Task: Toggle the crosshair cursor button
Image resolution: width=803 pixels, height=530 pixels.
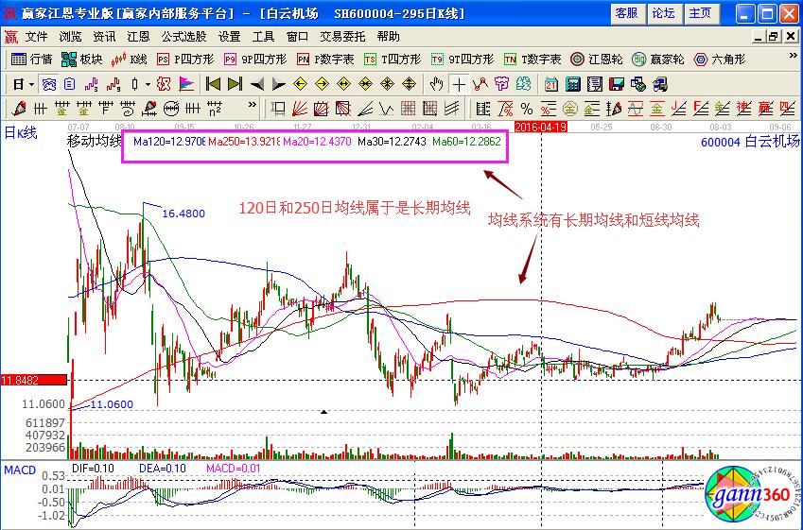Action: (459, 83)
